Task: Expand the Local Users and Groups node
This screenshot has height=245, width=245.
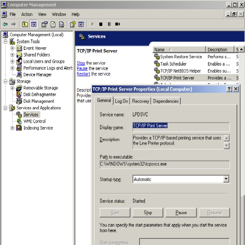Action: 12,62
